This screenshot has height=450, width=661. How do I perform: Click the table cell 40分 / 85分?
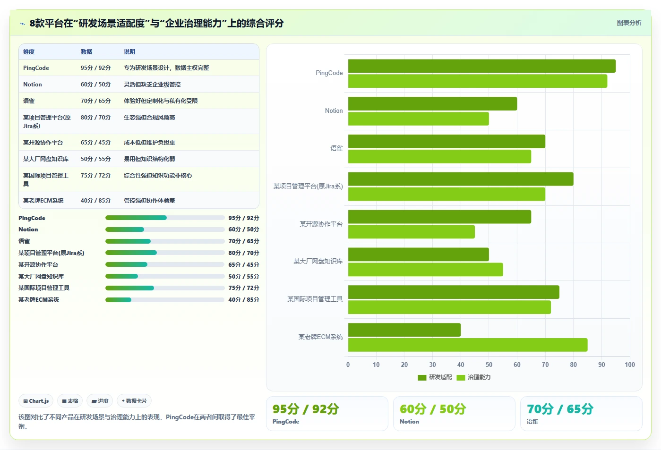95,201
